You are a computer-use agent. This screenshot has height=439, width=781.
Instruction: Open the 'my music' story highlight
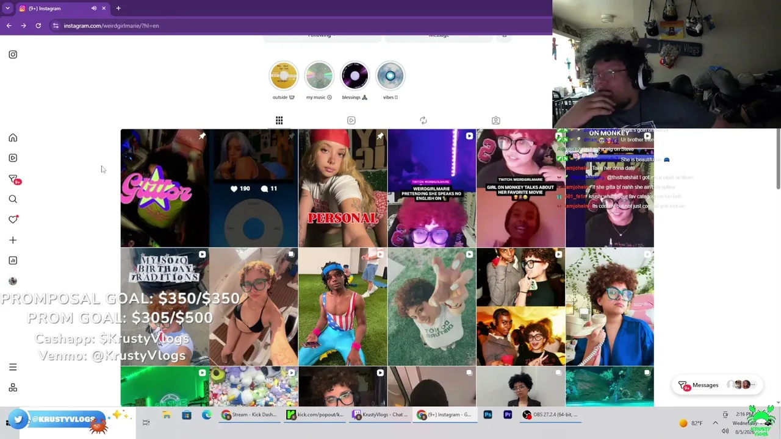pos(319,76)
